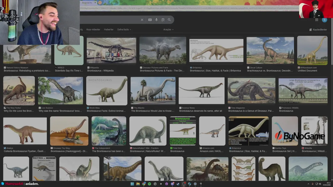Switch to Chrome in the taskbar
Screen dimensions: 333x187
pos(144,184)
